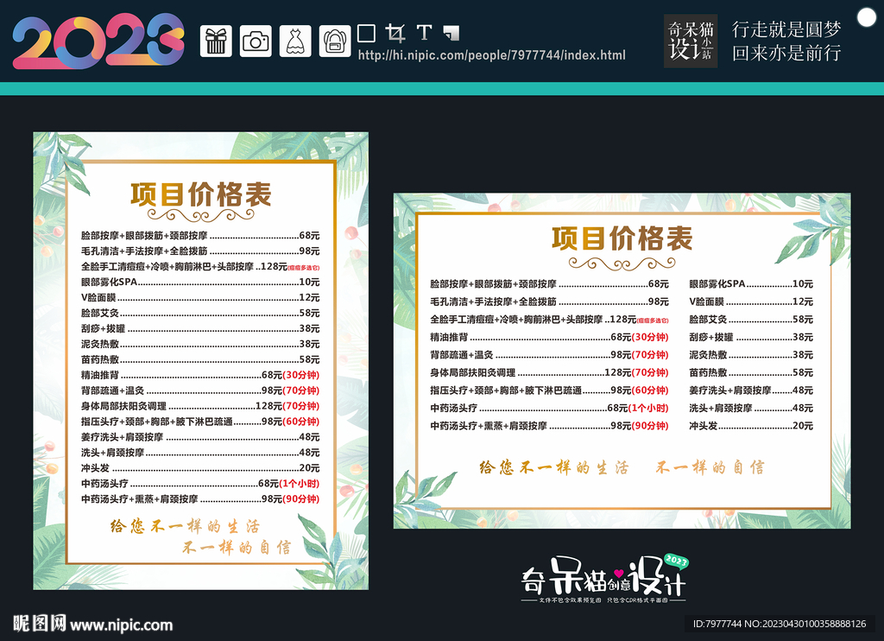
Task: Click 姜疗洗头+肩颈按摩 48元 in the portrait poster
Action: point(200,437)
